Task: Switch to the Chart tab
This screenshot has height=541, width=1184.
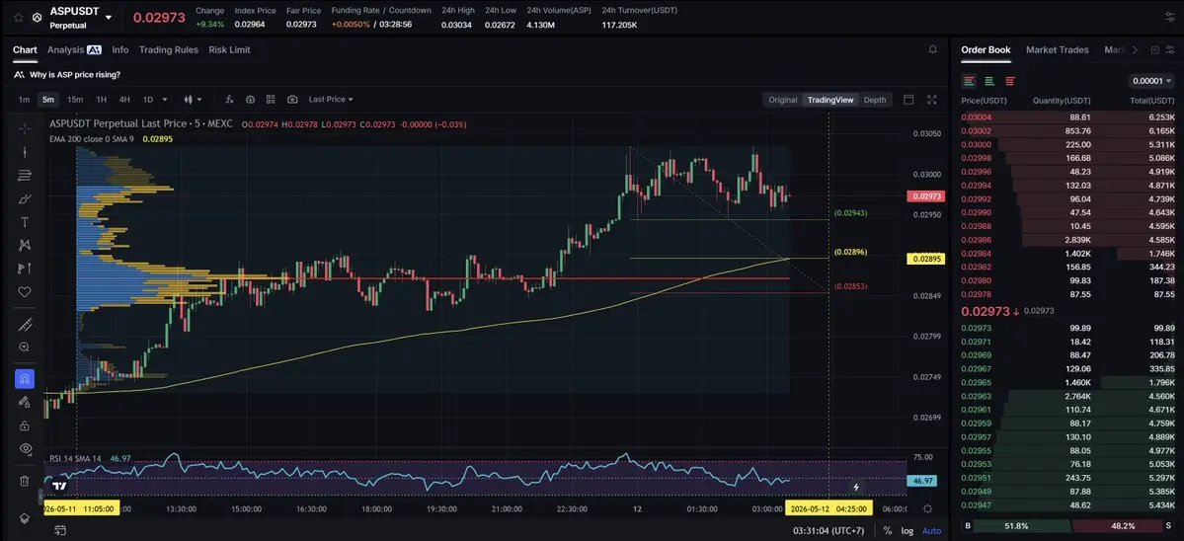Action: point(25,49)
